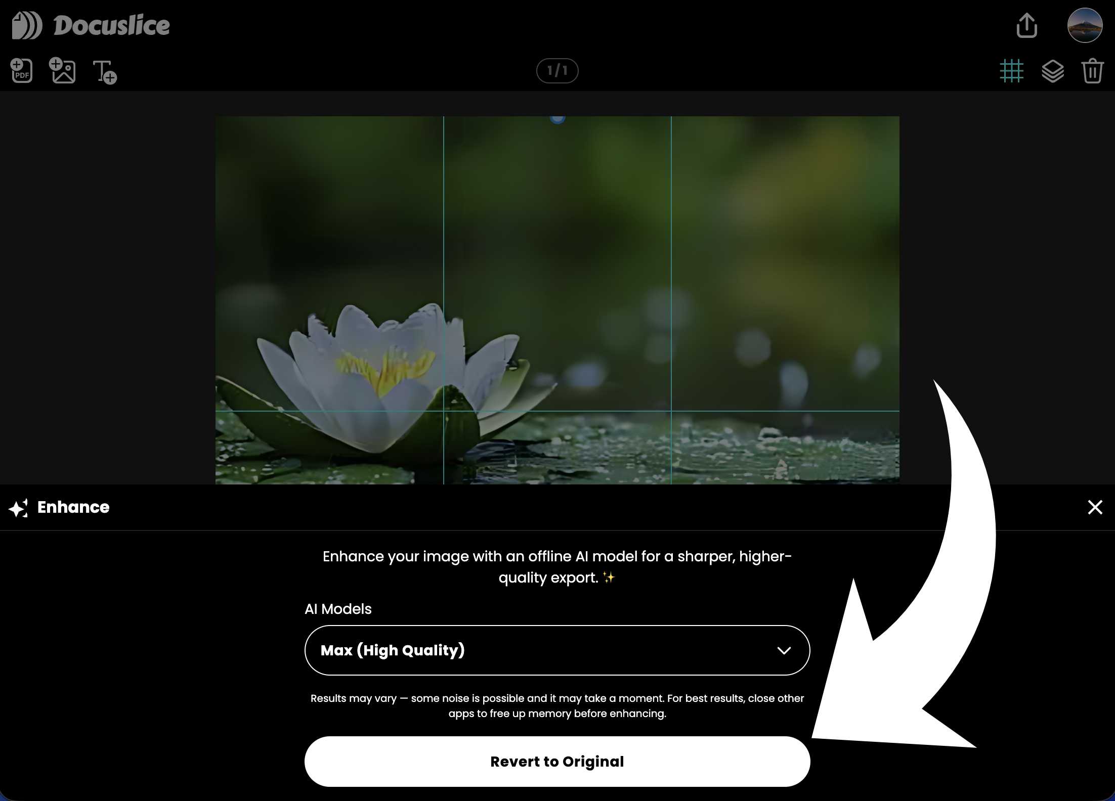
Task: Open the AI Models dropdown
Action: (557, 650)
